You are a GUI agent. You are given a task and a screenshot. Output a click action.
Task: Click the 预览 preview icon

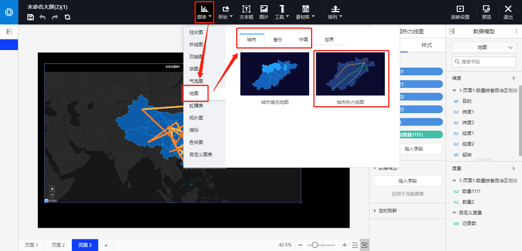pos(486,12)
